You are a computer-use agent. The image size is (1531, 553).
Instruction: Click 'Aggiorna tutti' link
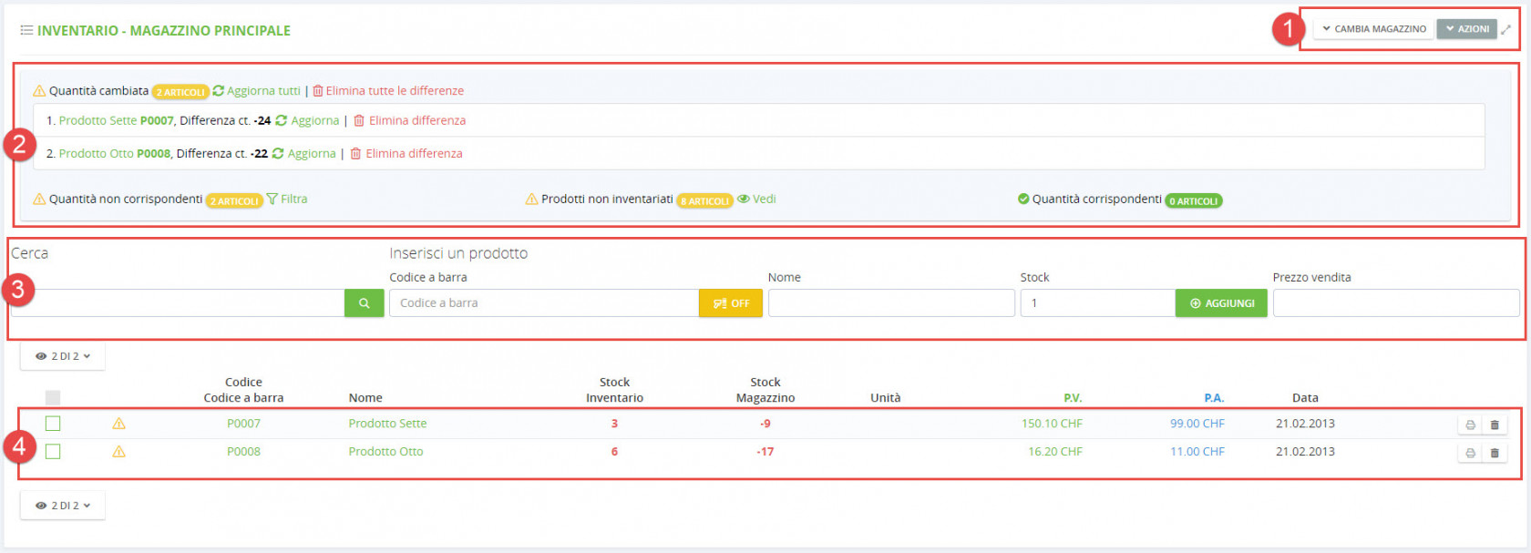click(262, 91)
